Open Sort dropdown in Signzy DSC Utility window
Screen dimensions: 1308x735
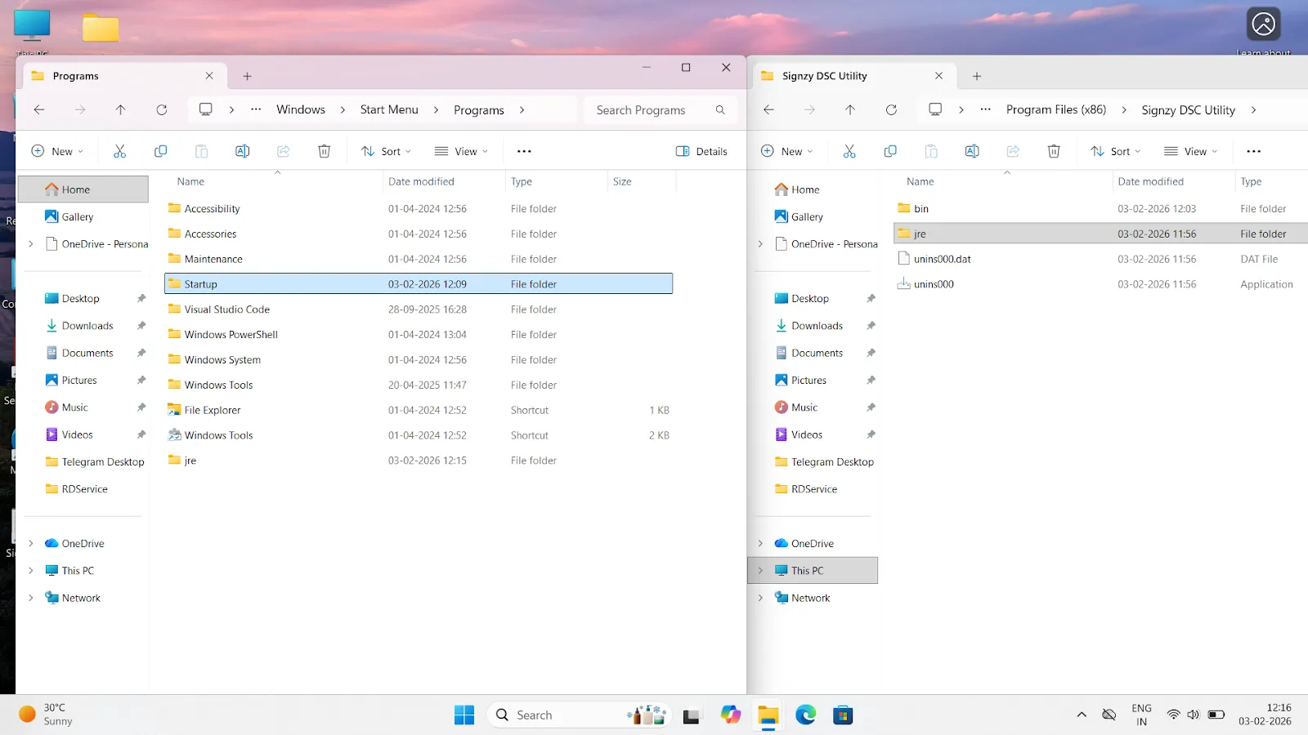[x=1115, y=151]
